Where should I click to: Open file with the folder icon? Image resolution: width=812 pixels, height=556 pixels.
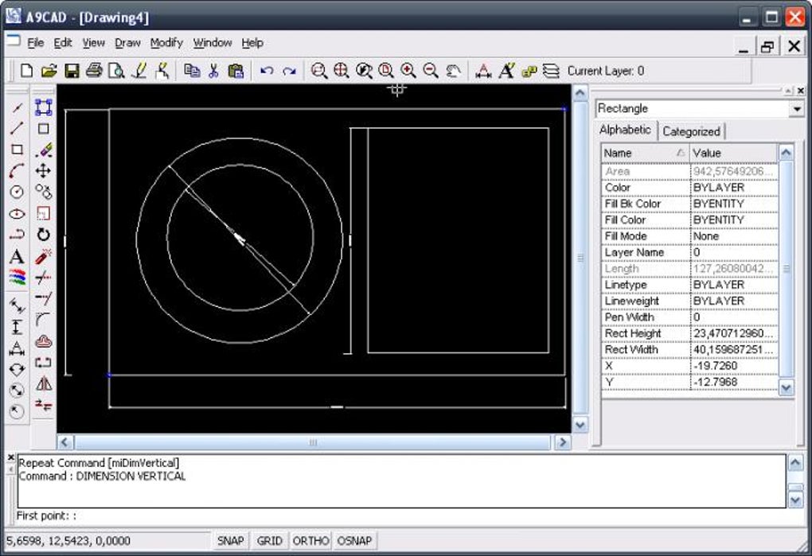point(49,72)
